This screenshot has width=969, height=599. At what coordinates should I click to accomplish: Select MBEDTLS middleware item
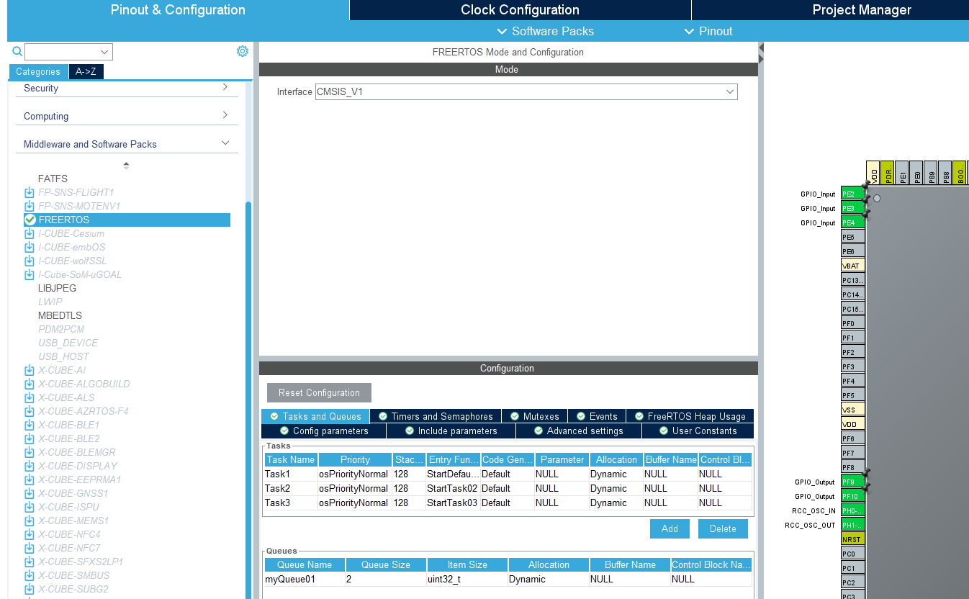(60, 315)
